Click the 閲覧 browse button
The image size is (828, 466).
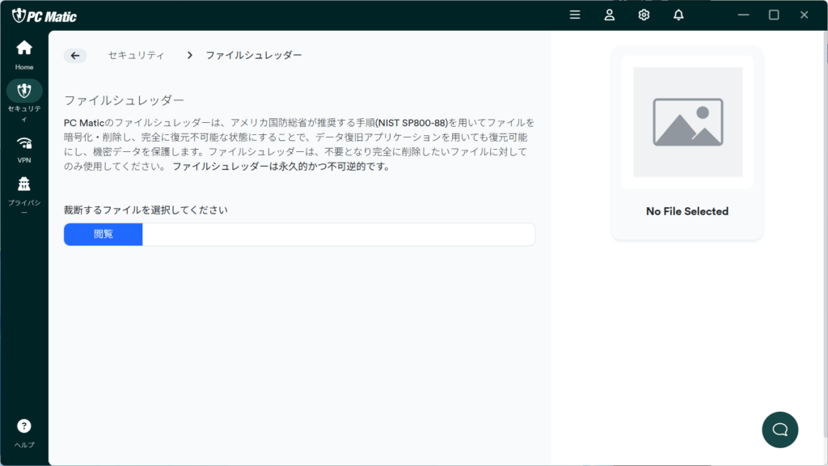103,234
